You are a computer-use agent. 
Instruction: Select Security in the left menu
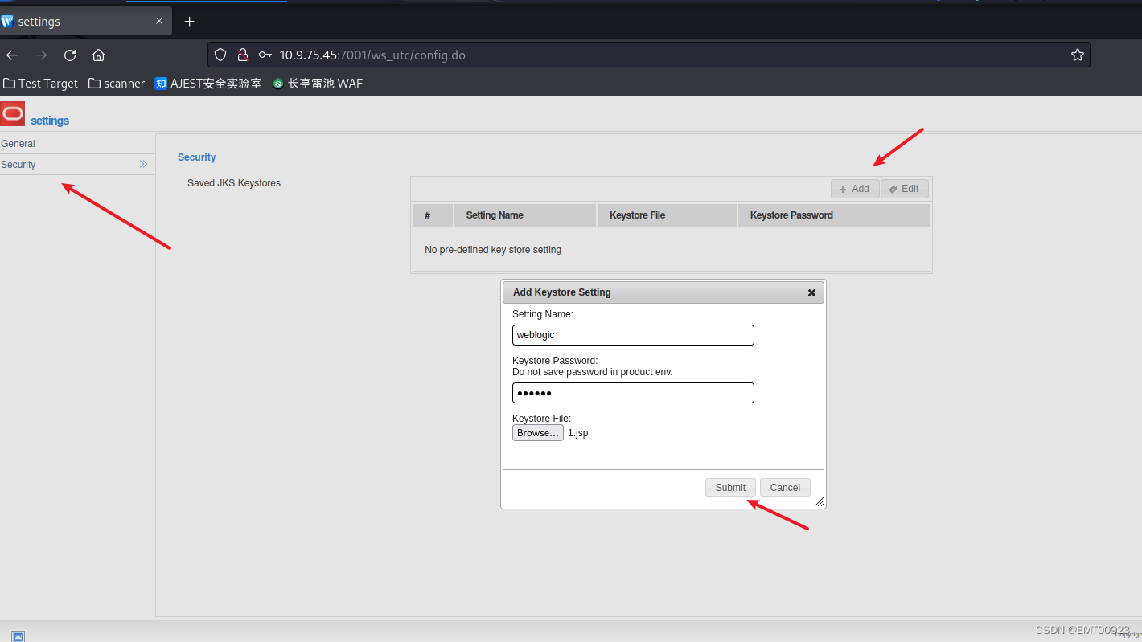click(76, 165)
